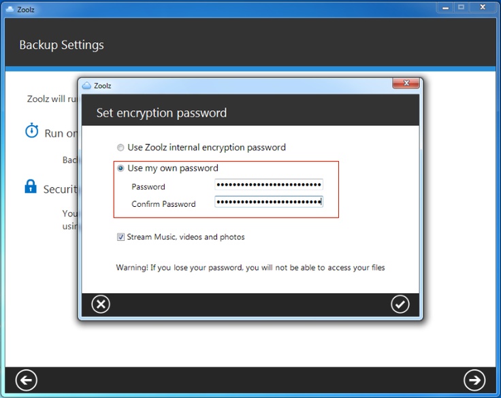Click the blue padlock Security icon

tap(31, 186)
